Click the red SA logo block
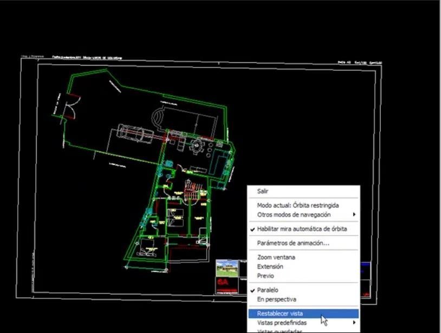This screenshot has width=441, height=333. point(226,286)
